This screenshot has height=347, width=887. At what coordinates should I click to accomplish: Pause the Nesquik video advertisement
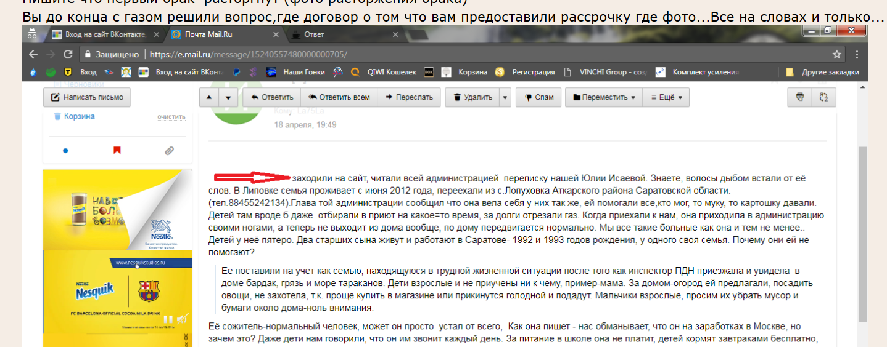point(167,319)
